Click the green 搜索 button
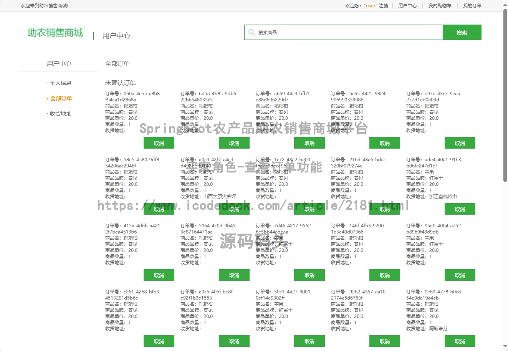Screen dimensions: 508x351 (x=462, y=32)
